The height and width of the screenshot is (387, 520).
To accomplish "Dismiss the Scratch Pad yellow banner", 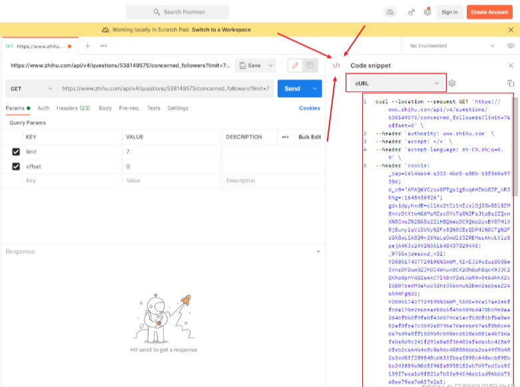I will click(511, 30).
